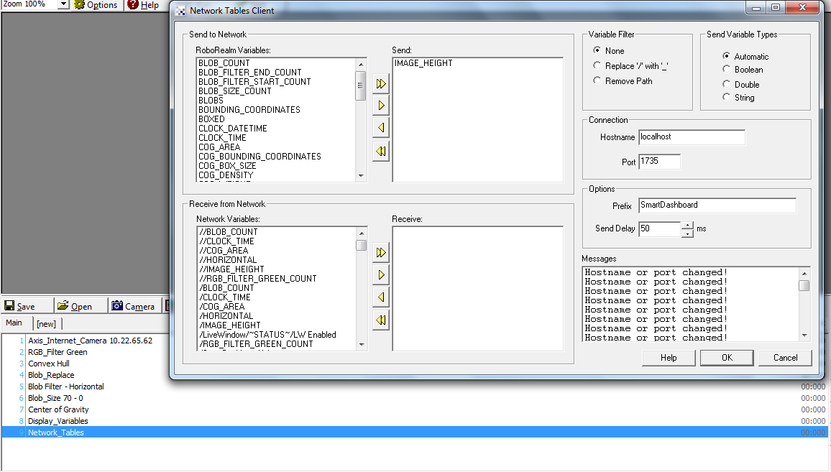Increase Send Delay with up stepper
The height and width of the screenshot is (472, 831).
[687, 225]
